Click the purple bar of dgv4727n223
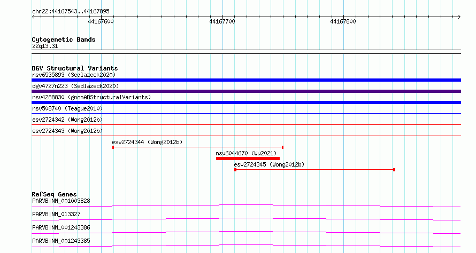This screenshot has width=476, height=253. point(246,91)
